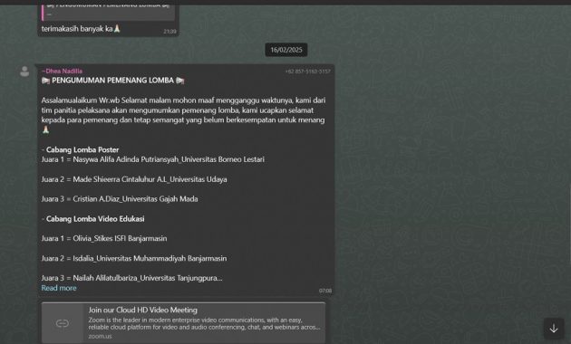Click the scroll-to-bottom arrow button

click(554, 329)
